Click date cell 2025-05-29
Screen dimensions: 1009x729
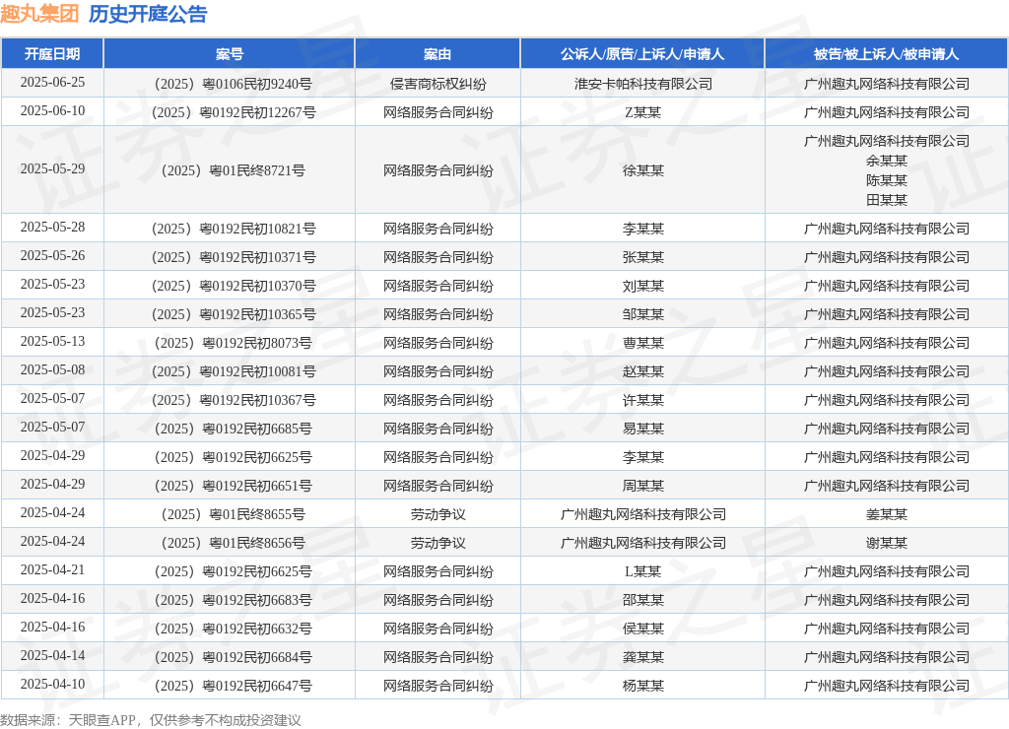click(52, 168)
